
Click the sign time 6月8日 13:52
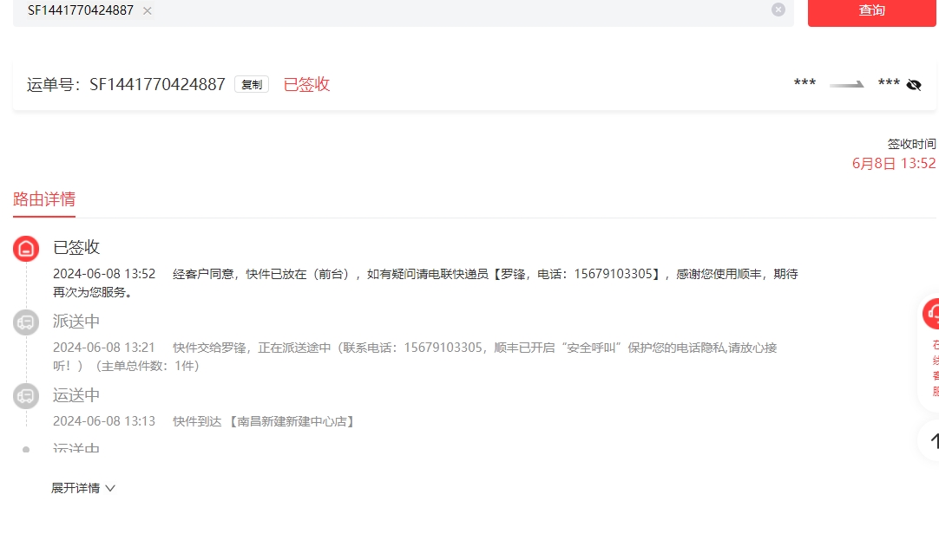pyautogui.click(x=894, y=163)
